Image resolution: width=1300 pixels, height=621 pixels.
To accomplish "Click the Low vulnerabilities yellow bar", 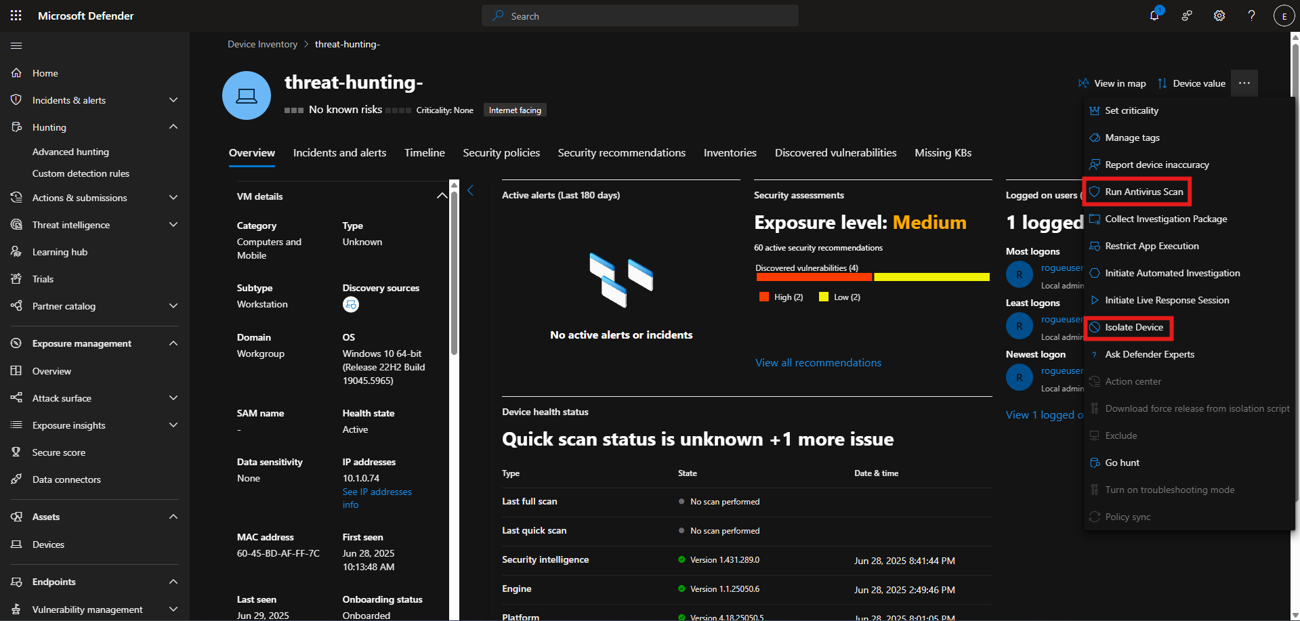I will [931, 277].
